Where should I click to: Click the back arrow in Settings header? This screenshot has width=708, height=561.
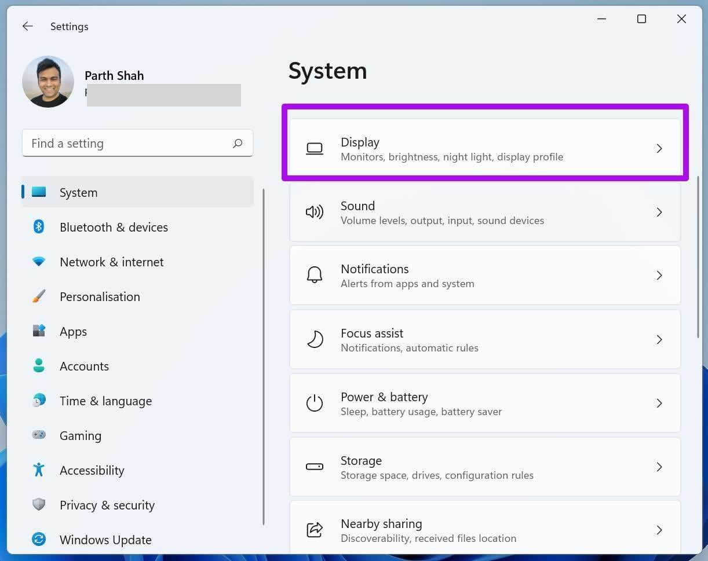coord(27,26)
